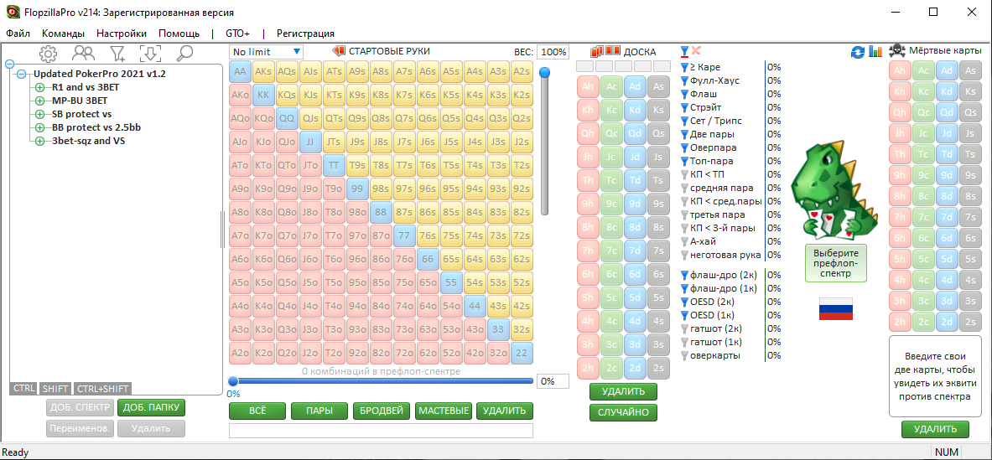Collapse the root tree minus icon at top
The image size is (992, 460).
[9, 64]
